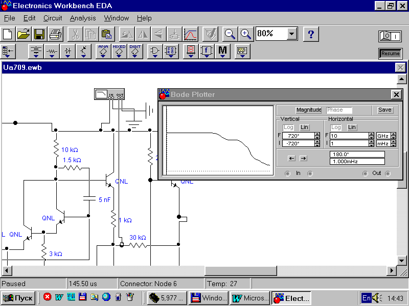This screenshot has height=306, width=409.
Task: Open the zoom percentage 80% dropdown
Action: click(x=292, y=34)
